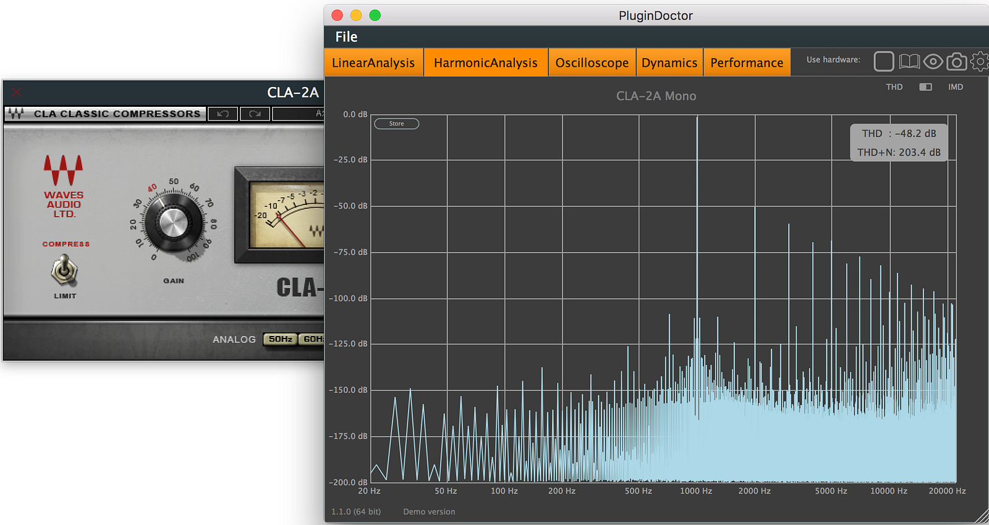Take a snapshot with the camera icon
Screen dimensions: 989x525
957,61
